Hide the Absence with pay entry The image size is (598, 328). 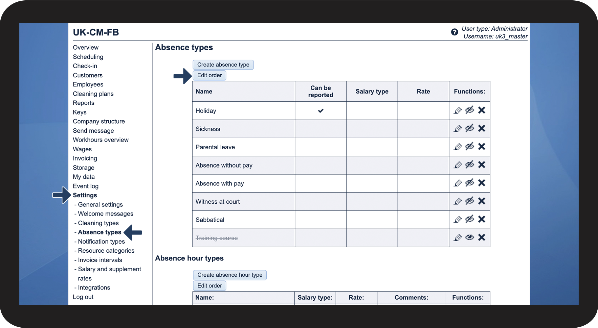click(x=469, y=183)
